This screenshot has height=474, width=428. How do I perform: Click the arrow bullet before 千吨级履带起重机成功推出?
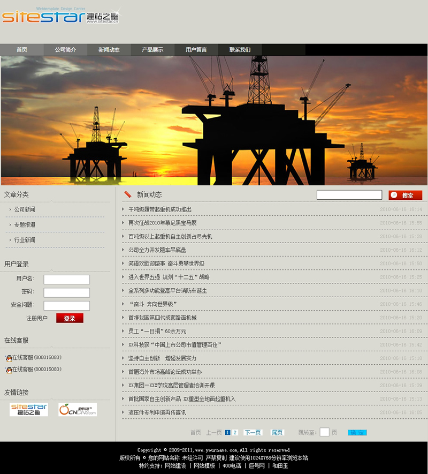click(x=124, y=209)
